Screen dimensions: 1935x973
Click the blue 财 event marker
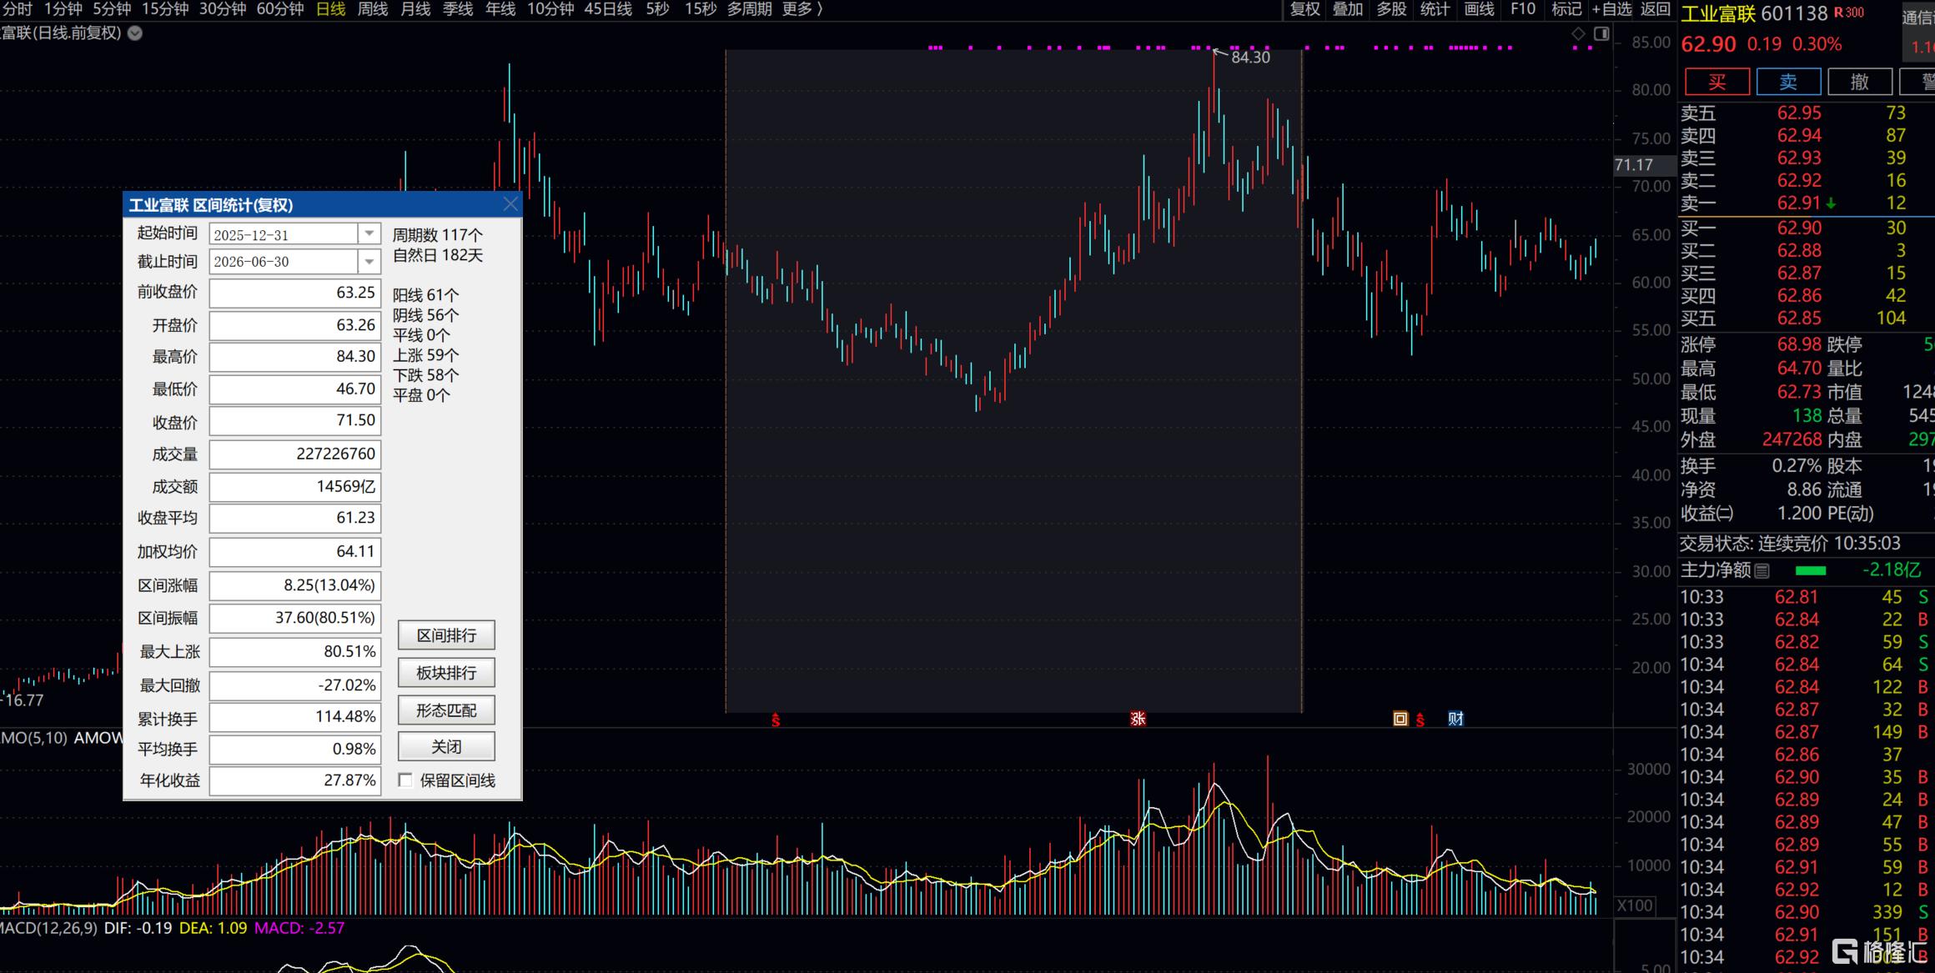click(x=1455, y=719)
